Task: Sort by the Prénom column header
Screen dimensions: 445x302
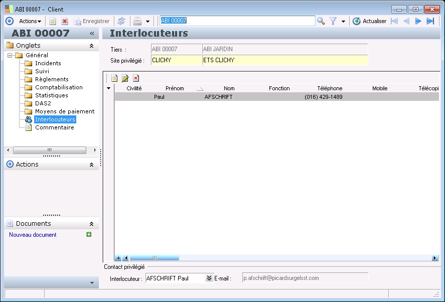Action: click(x=175, y=88)
